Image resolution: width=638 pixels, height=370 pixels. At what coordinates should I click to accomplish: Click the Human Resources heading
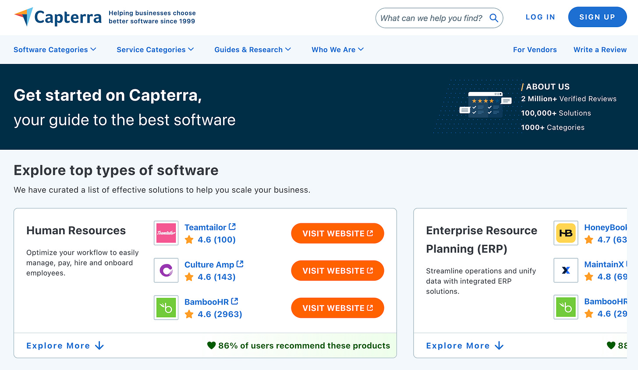click(x=76, y=230)
